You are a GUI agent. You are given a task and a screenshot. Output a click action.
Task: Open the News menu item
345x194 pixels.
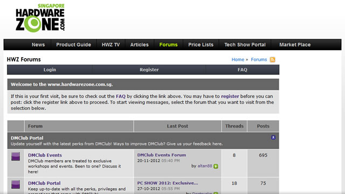38,45
